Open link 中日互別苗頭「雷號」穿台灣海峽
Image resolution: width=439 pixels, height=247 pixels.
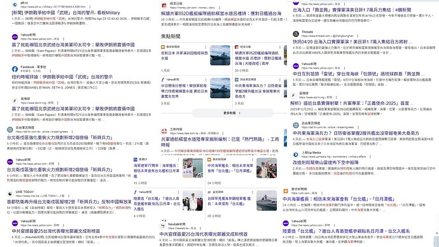pyautogui.click(x=359, y=74)
